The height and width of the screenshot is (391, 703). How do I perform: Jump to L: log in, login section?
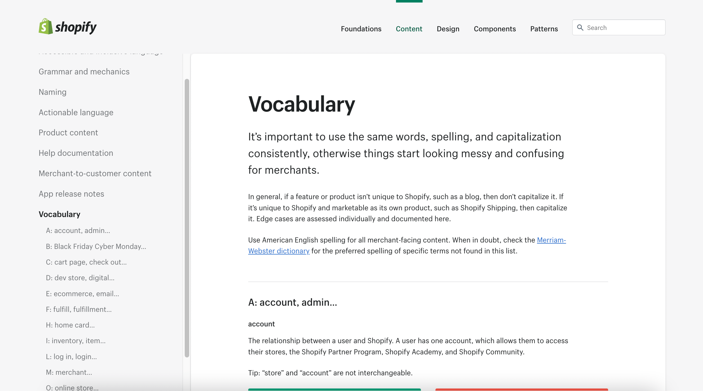[x=71, y=357]
